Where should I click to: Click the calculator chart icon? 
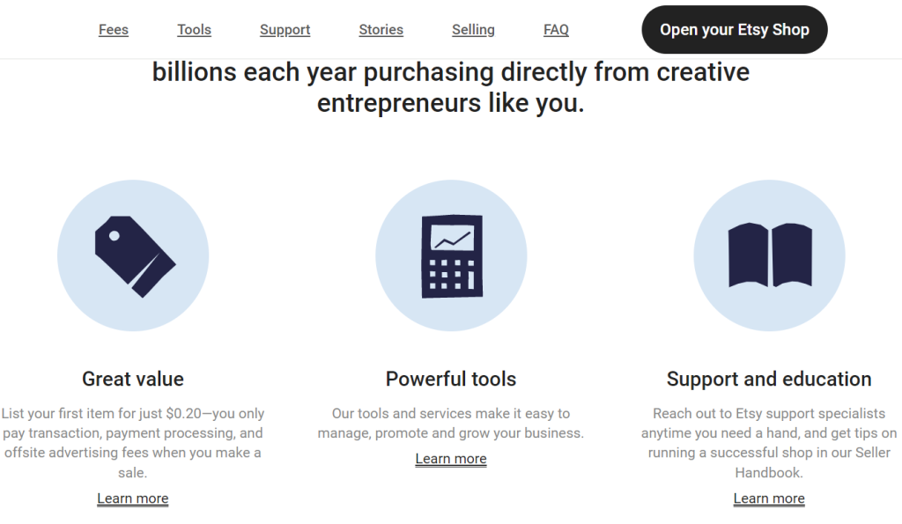coord(451,255)
